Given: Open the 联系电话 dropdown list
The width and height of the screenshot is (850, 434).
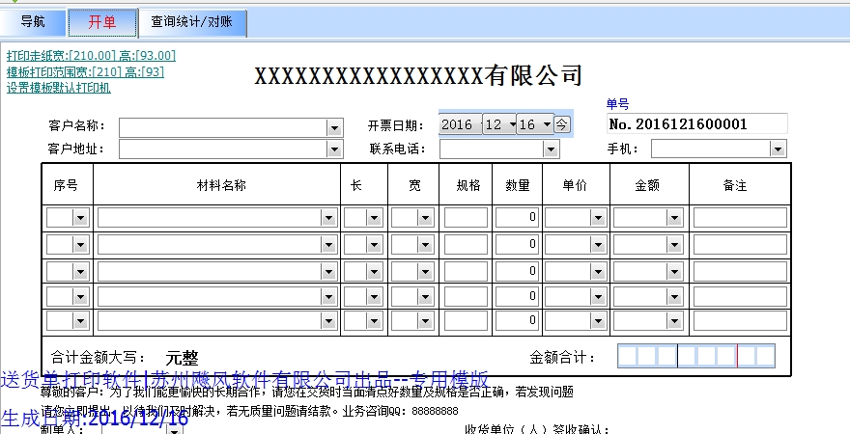Looking at the screenshot, I should click(x=551, y=149).
